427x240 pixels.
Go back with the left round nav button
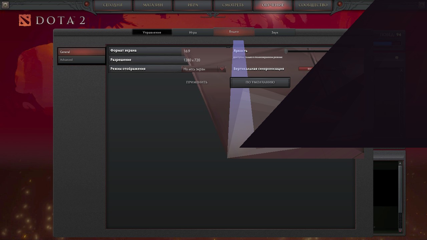[x=87, y=4]
